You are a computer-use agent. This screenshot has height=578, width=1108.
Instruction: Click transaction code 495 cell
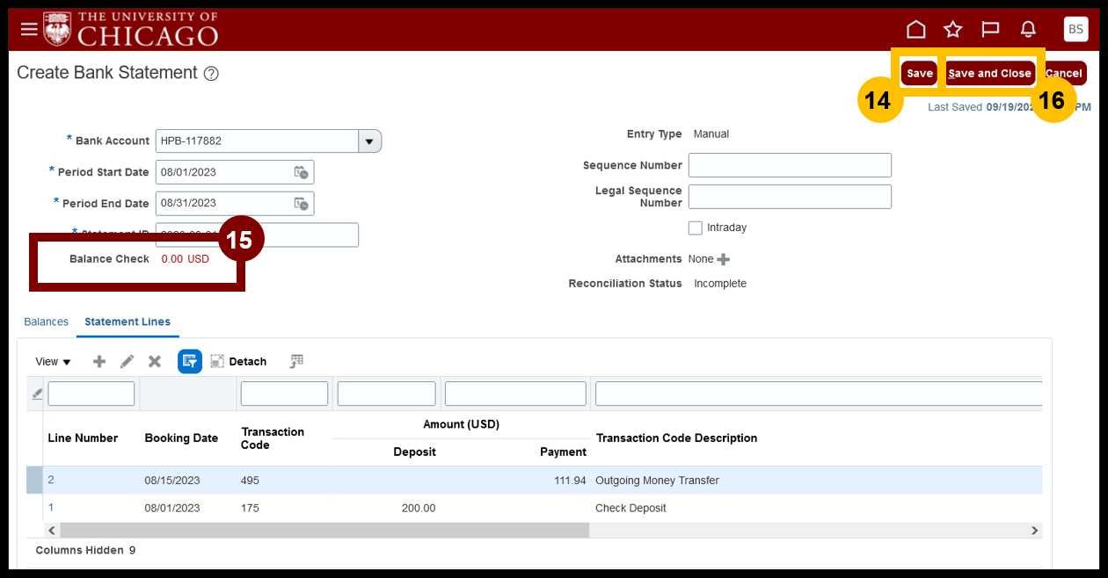tap(250, 480)
